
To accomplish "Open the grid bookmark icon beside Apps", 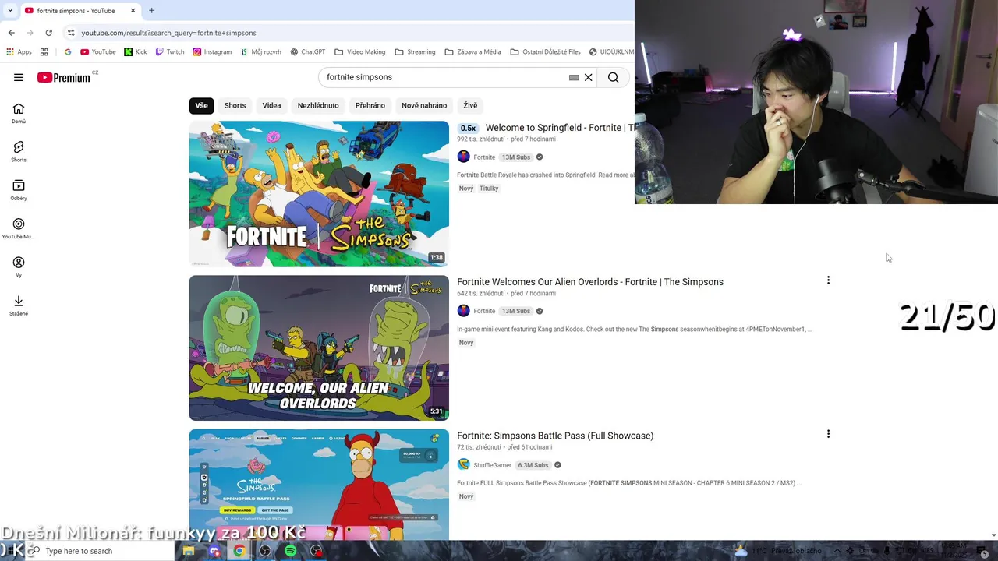I will 44,52.
